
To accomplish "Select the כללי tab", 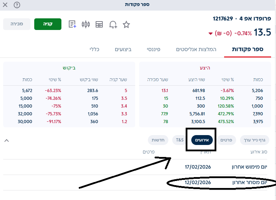I will 95,49.
